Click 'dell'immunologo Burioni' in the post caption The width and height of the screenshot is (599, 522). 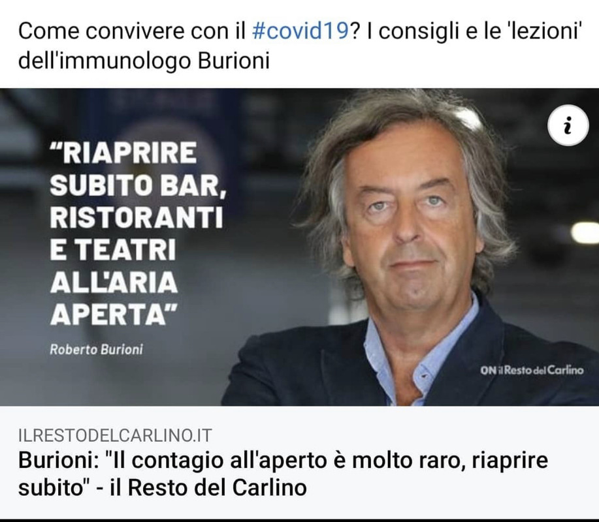coord(144,61)
